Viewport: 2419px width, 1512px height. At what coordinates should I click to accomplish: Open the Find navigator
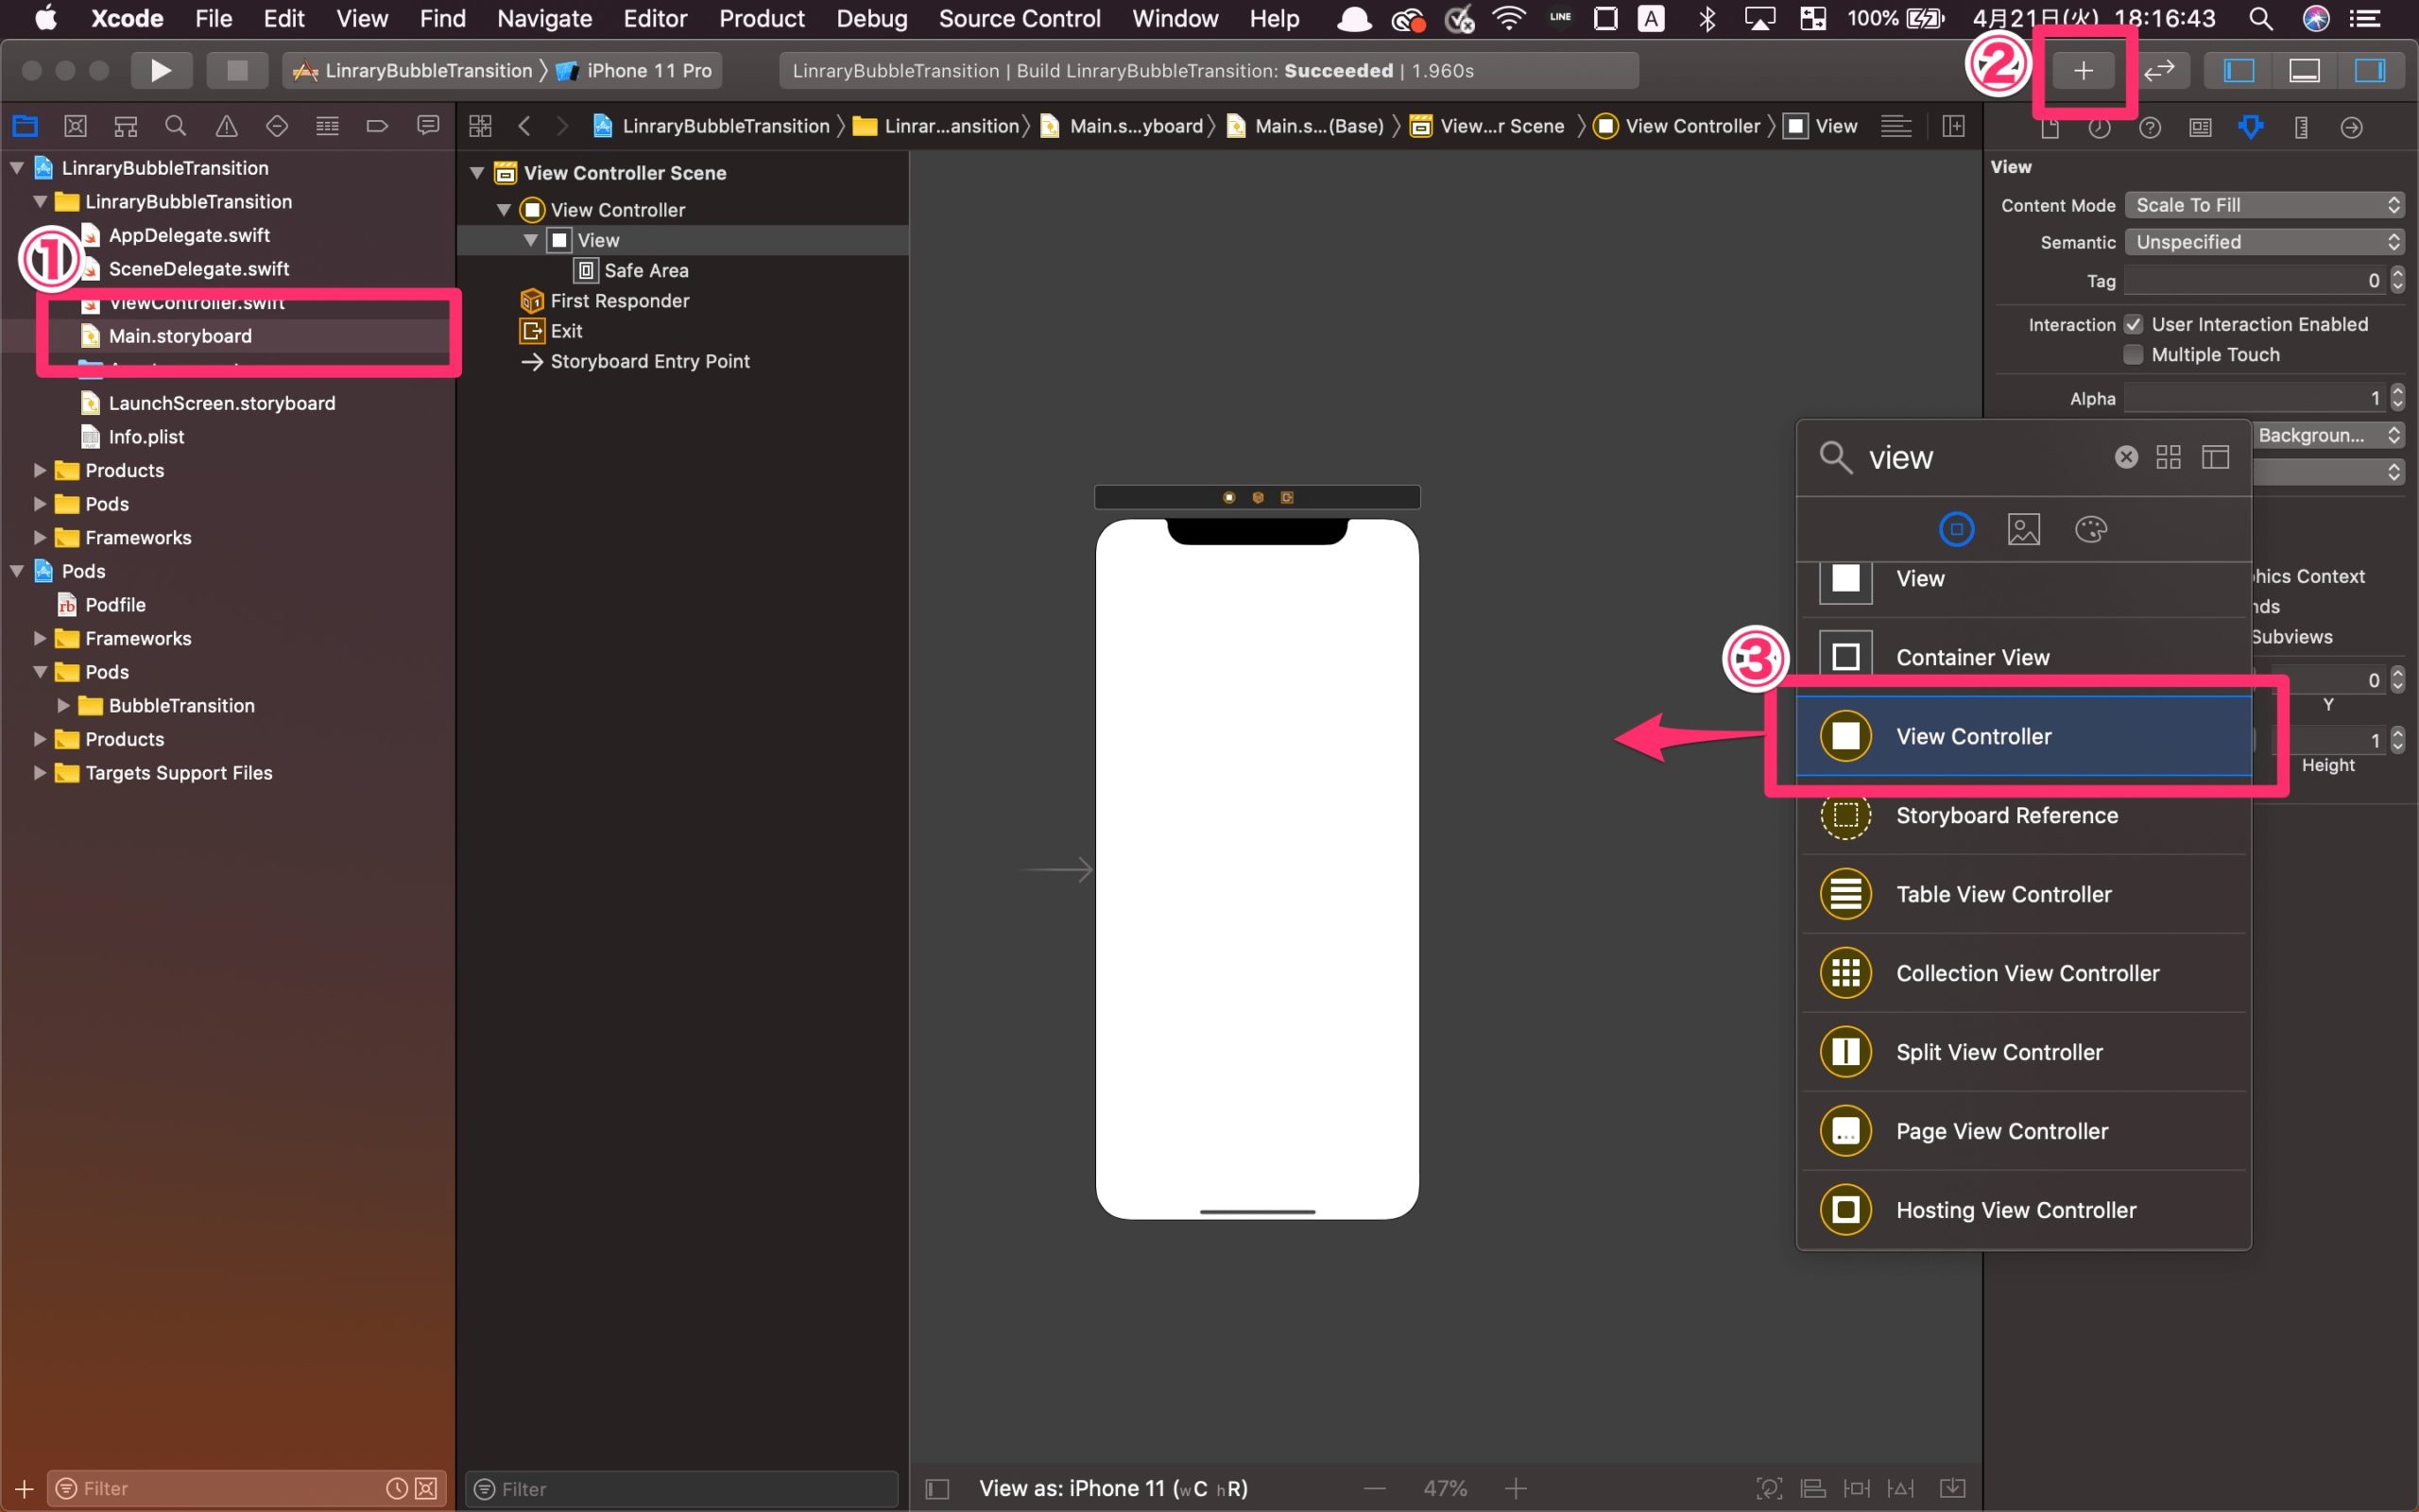[x=176, y=126]
